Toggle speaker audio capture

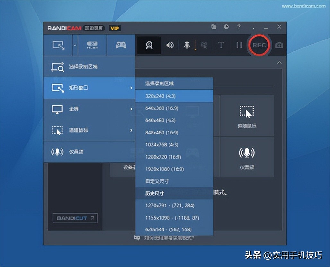170,45
